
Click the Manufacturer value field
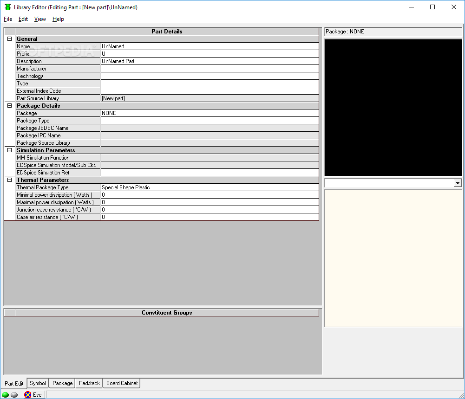[x=210, y=68]
